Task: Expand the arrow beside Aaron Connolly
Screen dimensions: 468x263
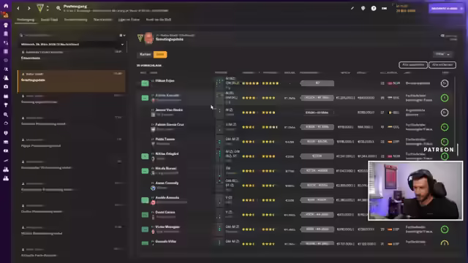Action: coord(153,183)
